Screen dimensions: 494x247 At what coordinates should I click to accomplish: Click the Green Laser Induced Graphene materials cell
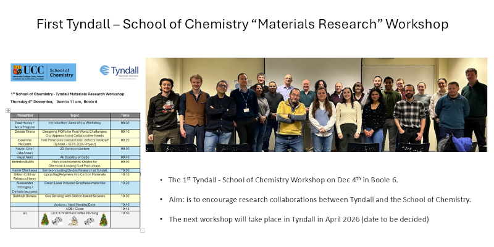74,183
